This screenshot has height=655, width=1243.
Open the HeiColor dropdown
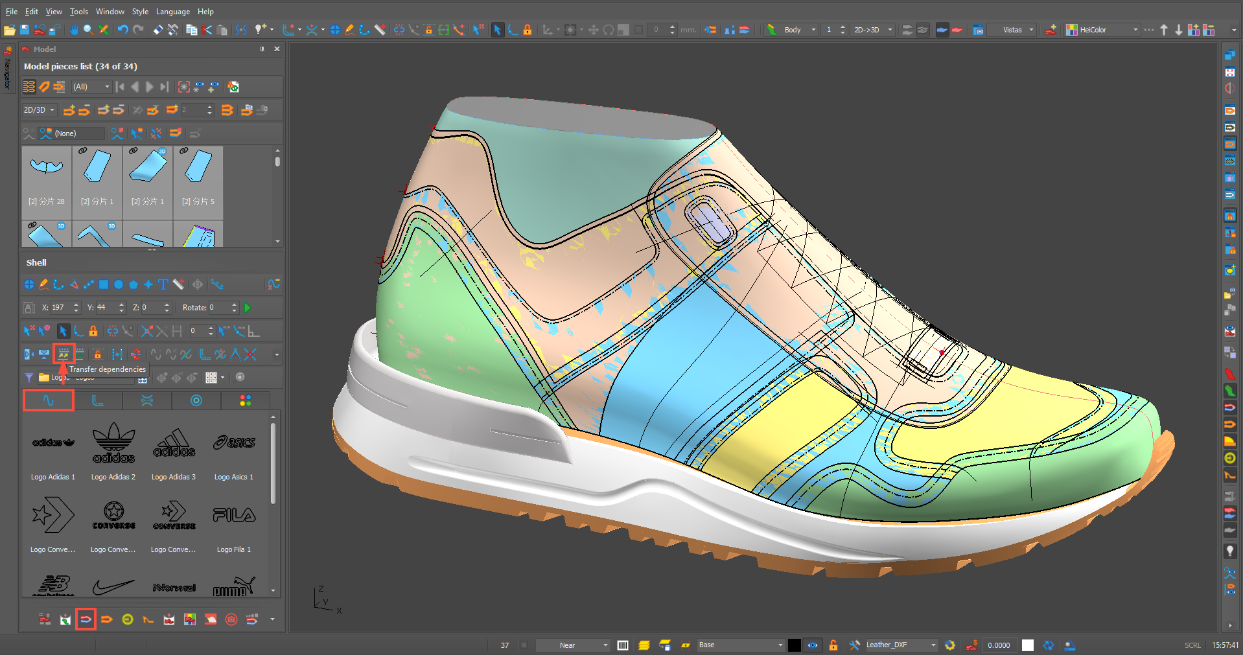[1135, 30]
